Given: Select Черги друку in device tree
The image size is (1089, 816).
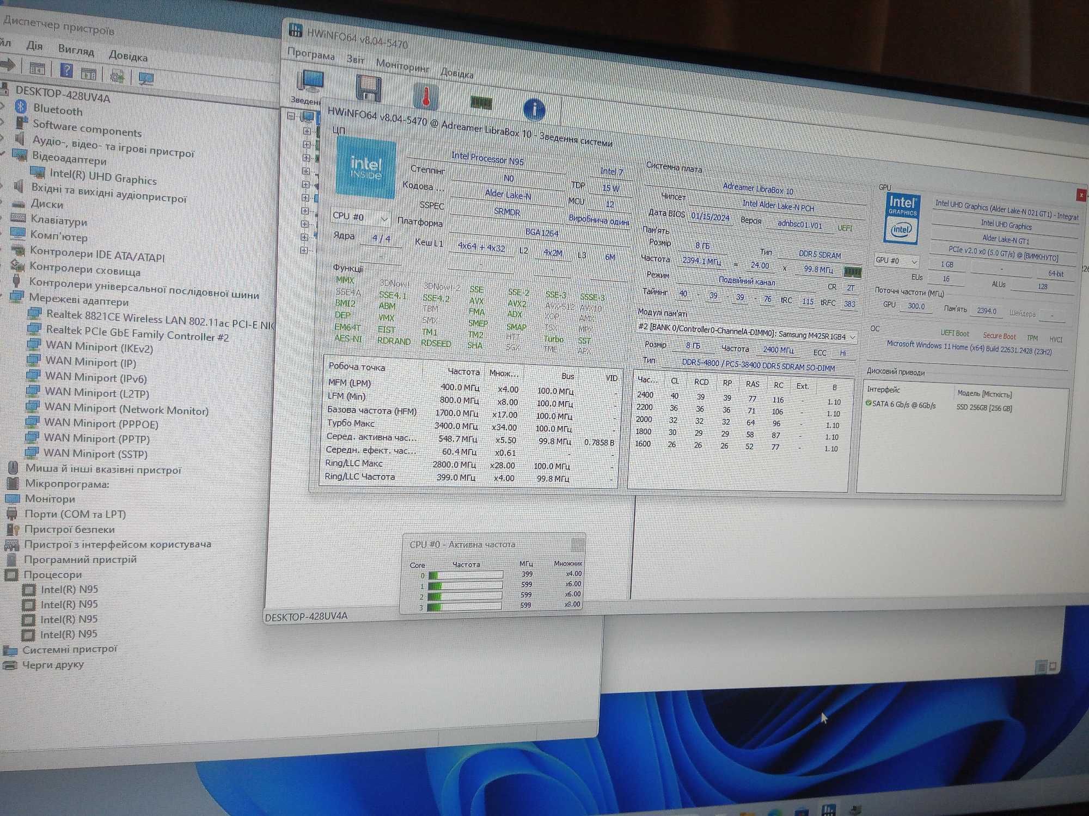Looking at the screenshot, I should pos(53,665).
